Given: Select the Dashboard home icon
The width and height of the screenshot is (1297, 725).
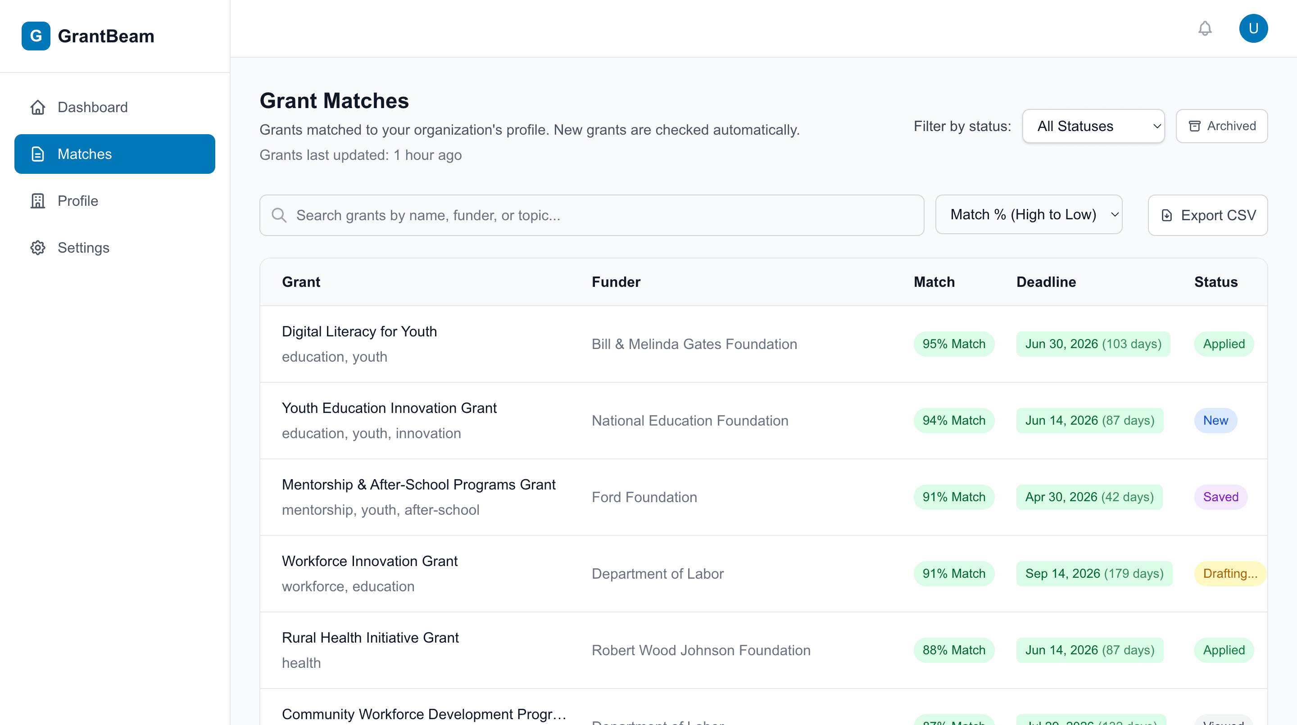Looking at the screenshot, I should click(38, 107).
